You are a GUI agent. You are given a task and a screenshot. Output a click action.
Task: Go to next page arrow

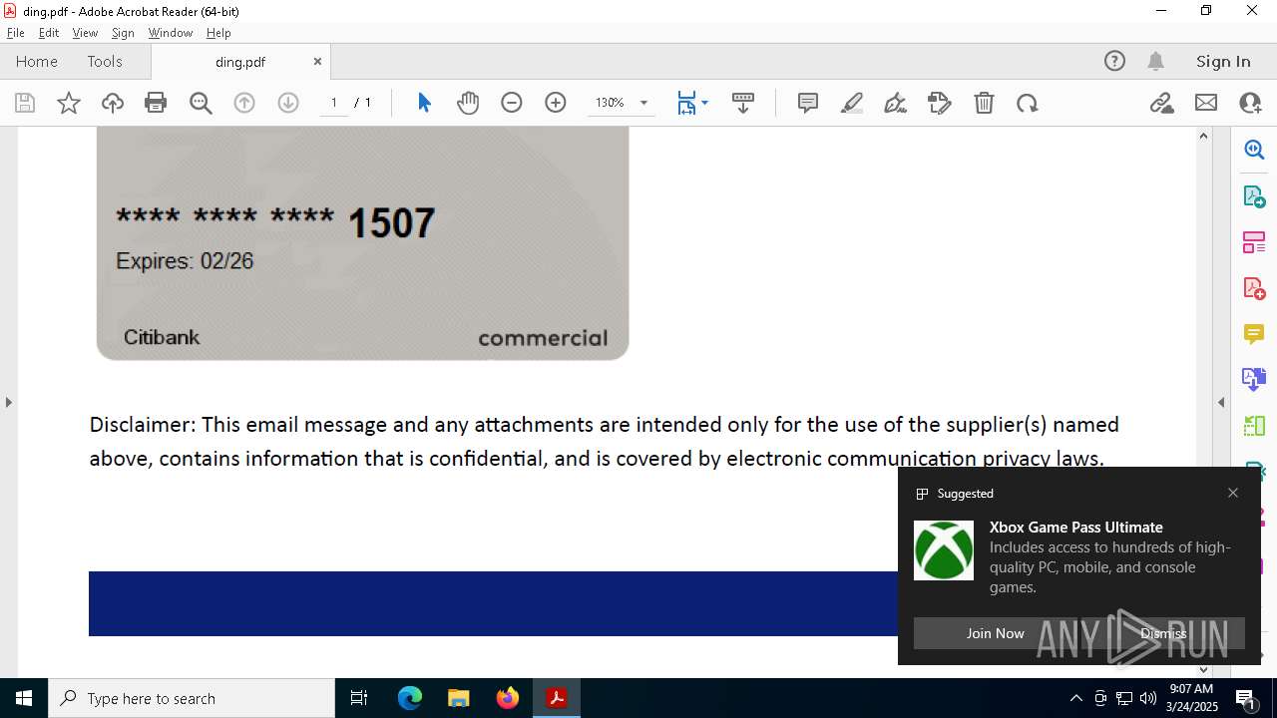(288, 103)
